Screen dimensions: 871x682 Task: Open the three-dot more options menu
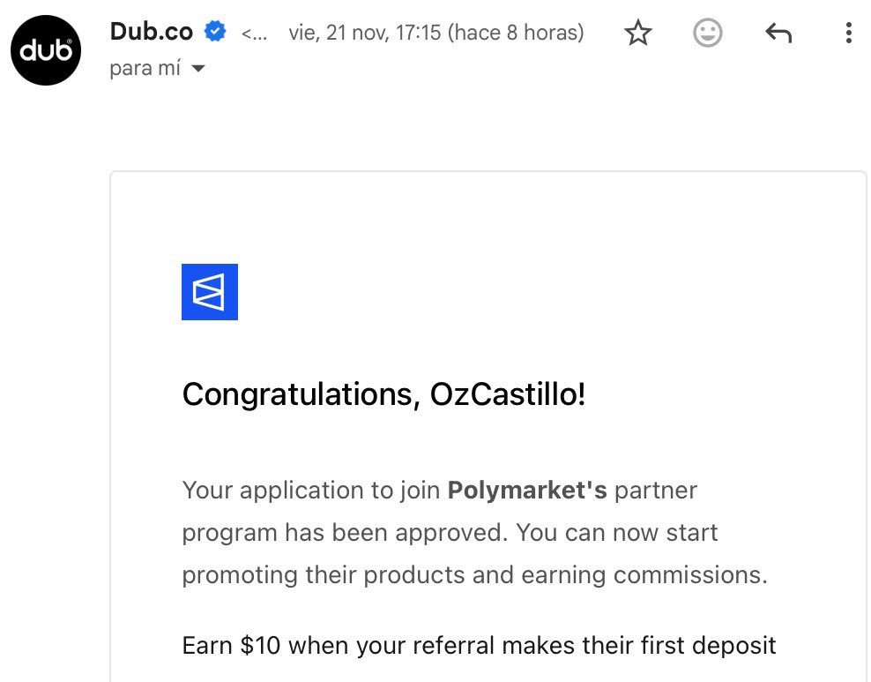point(848,34)
